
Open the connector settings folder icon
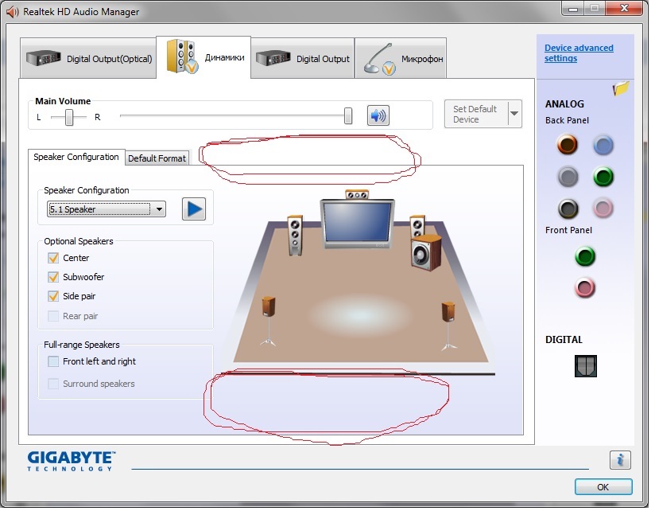(621, 88)
